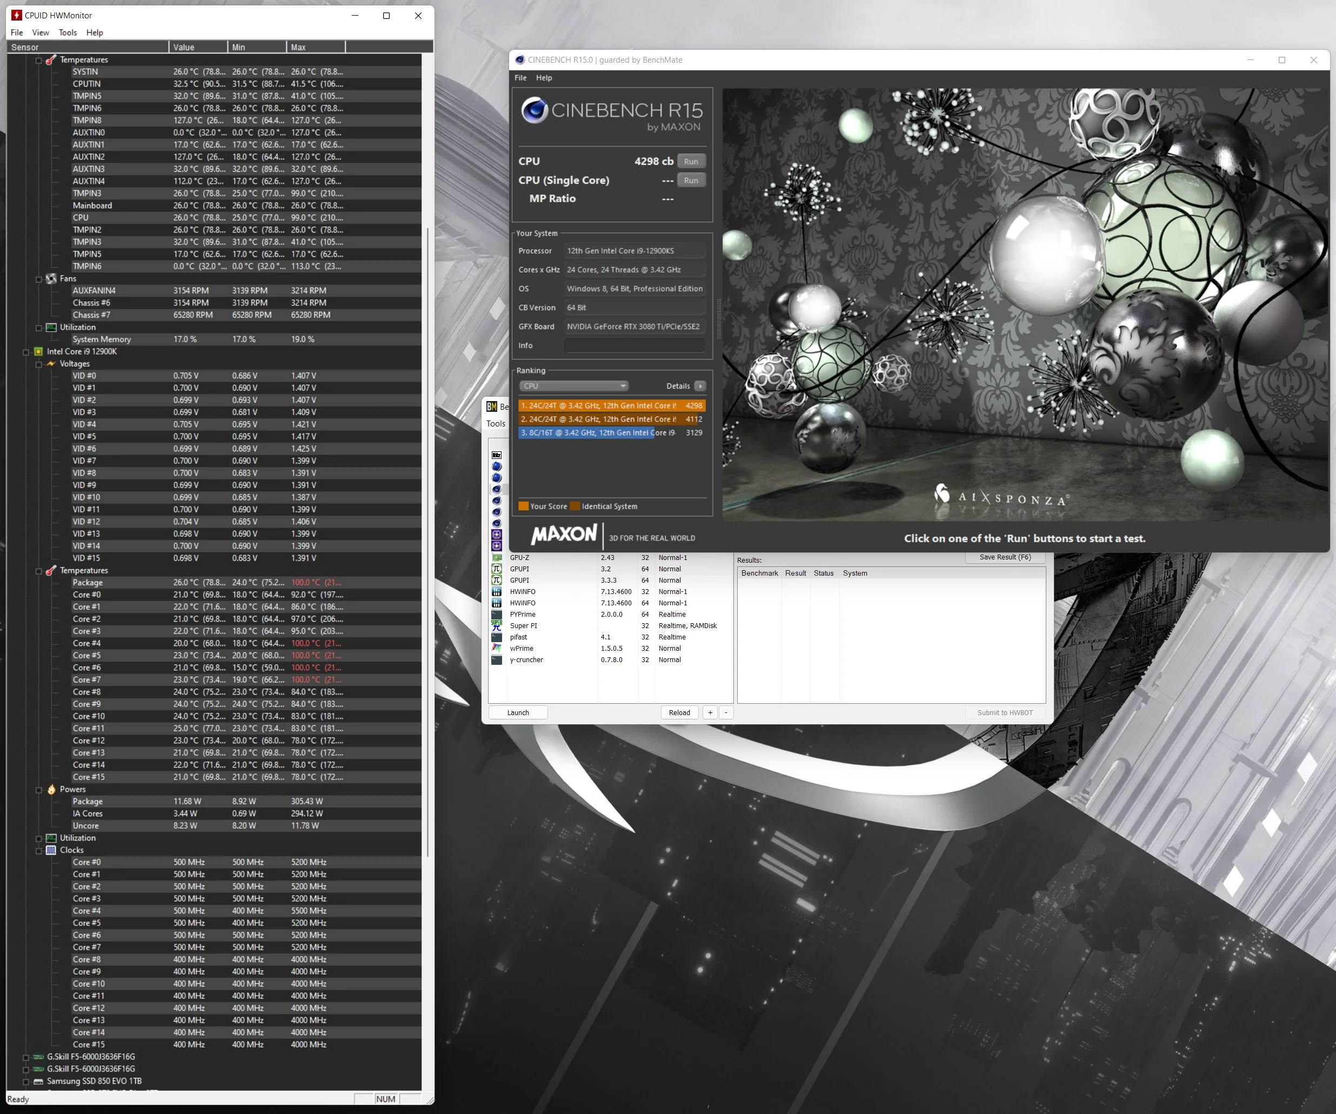Click Save Result (F6) button

click(x=1005, y=557)
